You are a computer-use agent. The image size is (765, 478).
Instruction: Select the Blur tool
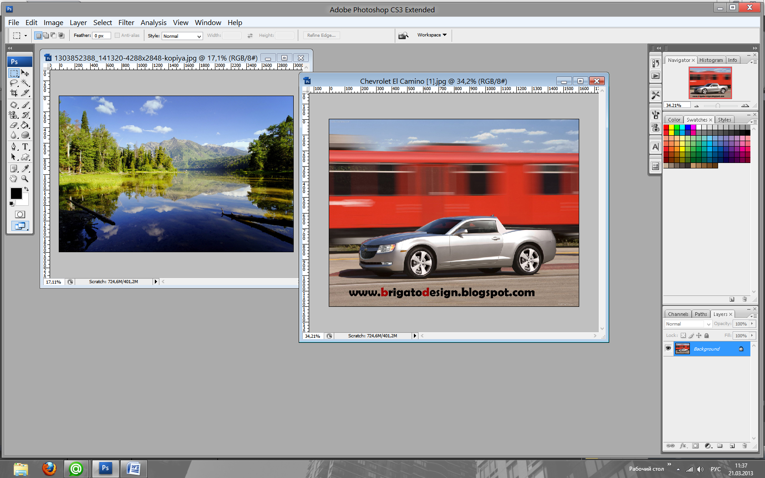click(14, 135)
